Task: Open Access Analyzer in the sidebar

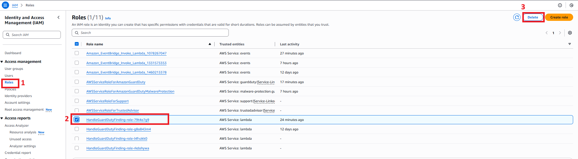Action: pyautogui.click(x=17, y=125)
